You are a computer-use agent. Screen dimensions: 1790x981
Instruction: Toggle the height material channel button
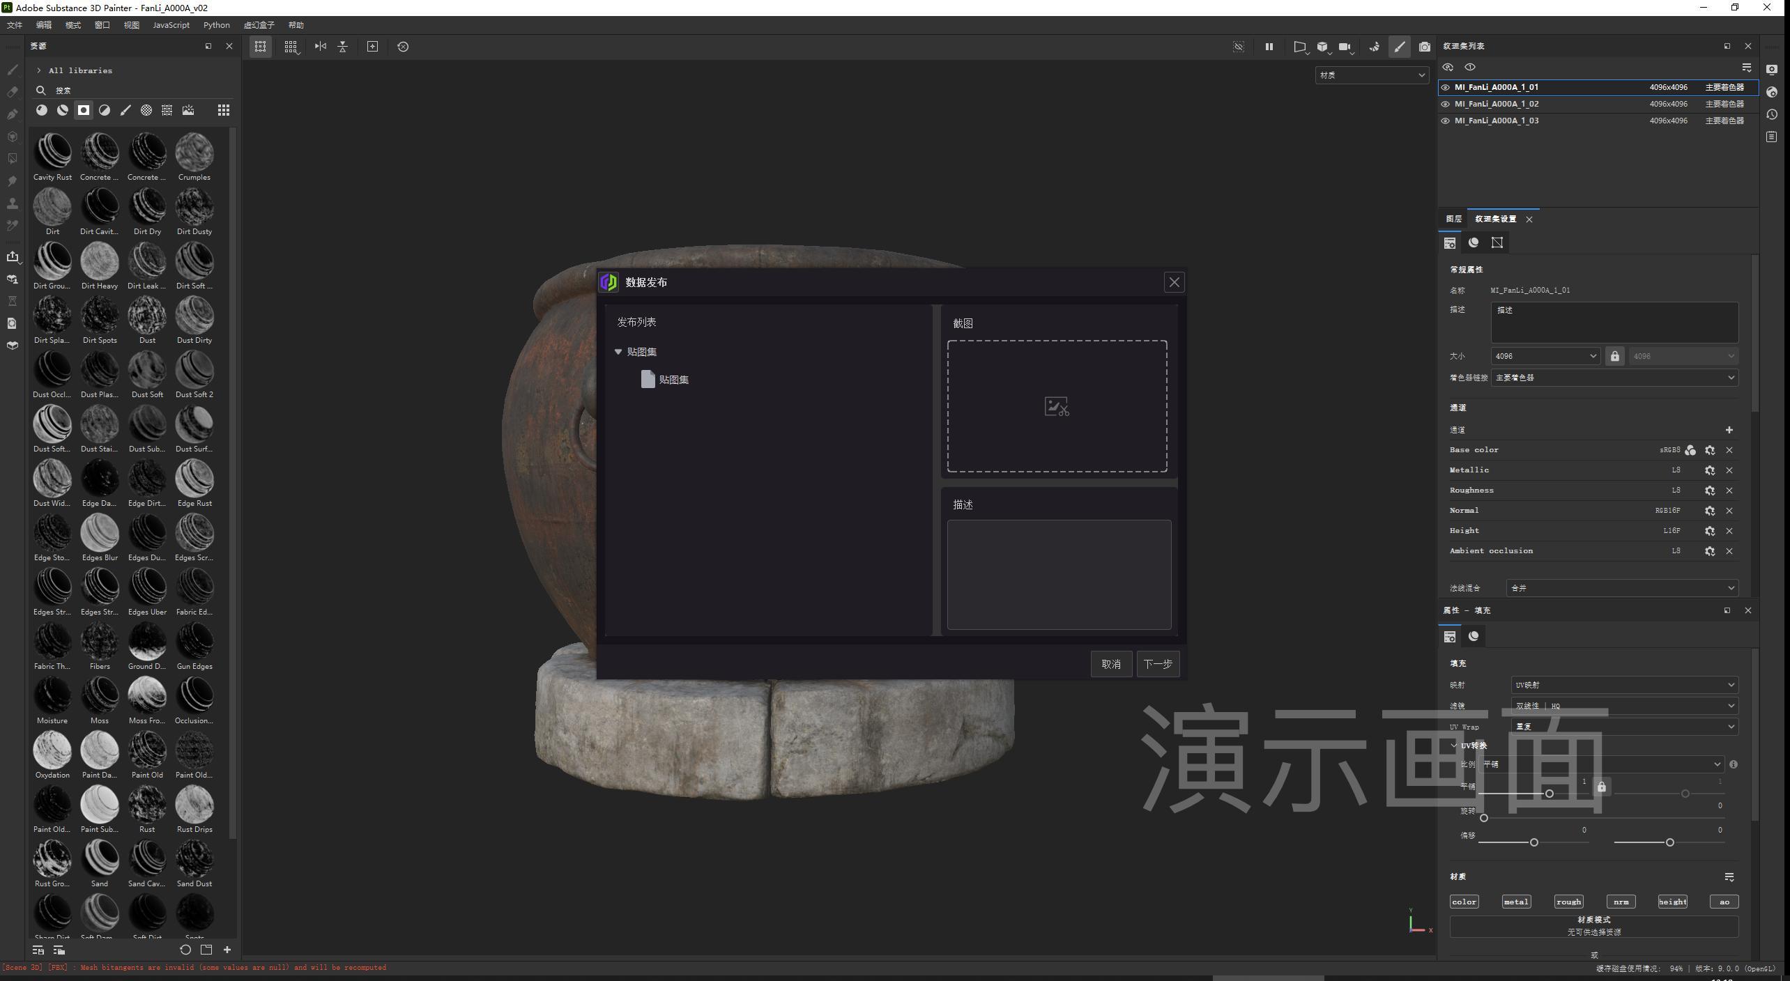point(1672,902)
